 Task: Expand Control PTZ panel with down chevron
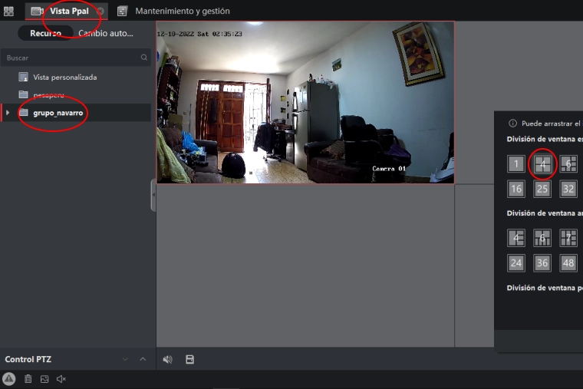point(126,359)
